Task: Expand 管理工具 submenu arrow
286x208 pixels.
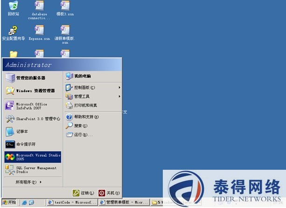Action: click(x=119, y=96)
